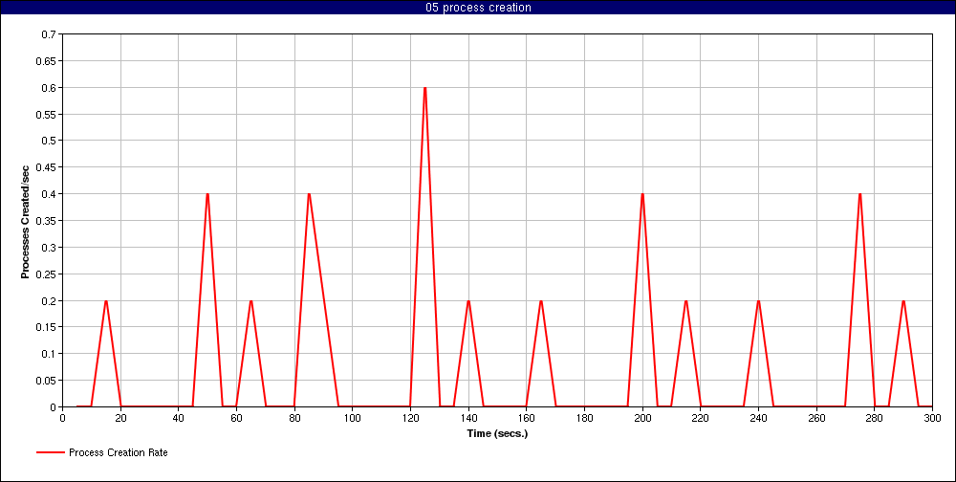Click the 0.2 y-axis tick label

point(48,301)
